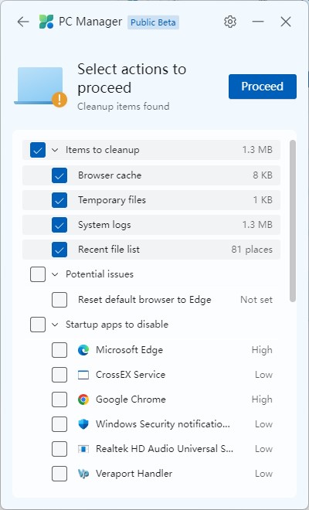This screenshot has width=309, height=510.
Task: Click the PC Manager logo icon
Action: (x=46, y=22)
